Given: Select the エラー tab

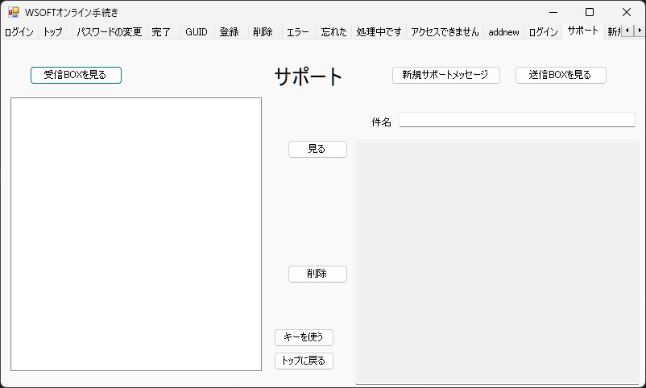Looking at the screenshot, I should [298, 32].
